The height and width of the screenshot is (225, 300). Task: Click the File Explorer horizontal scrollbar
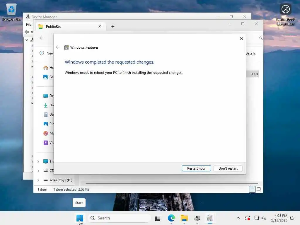pos(172,183)
